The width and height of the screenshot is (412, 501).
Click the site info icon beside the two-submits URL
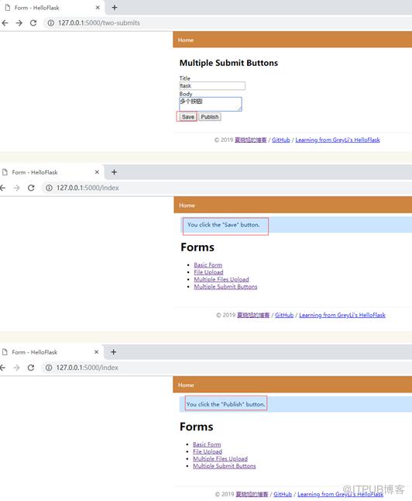point(51,23)
